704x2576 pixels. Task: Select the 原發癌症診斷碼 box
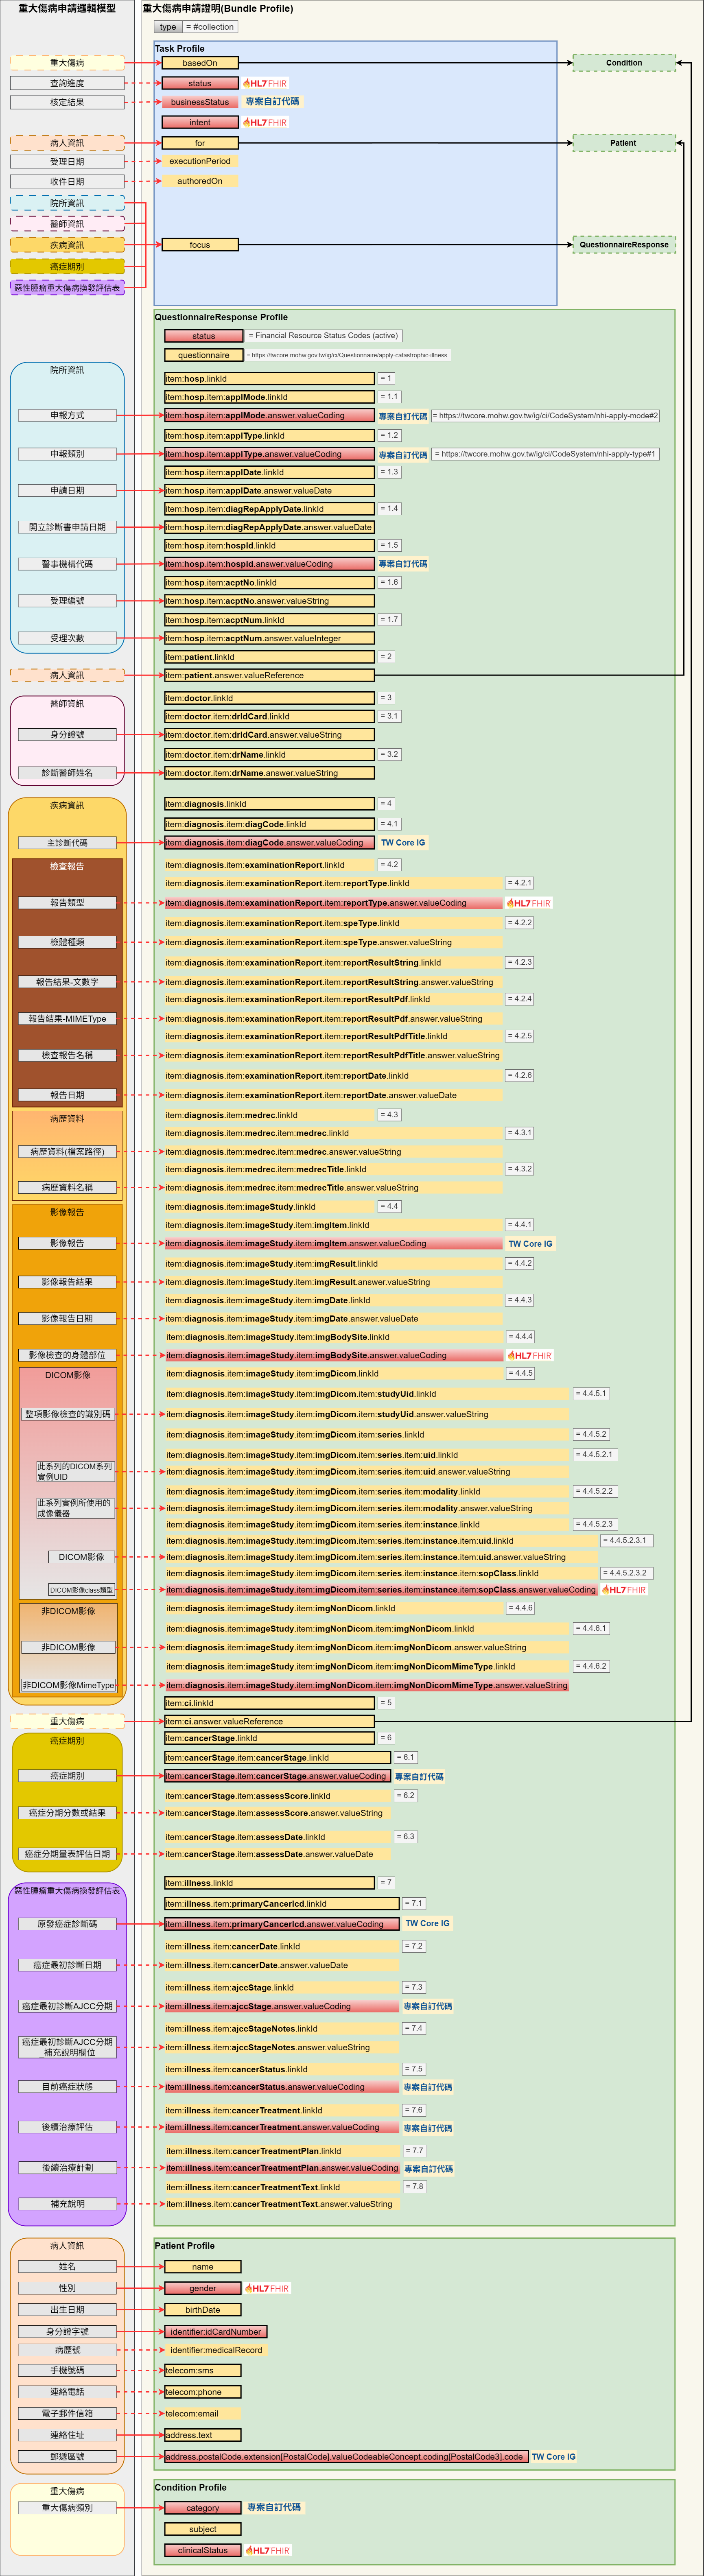tap(67, 1924)
